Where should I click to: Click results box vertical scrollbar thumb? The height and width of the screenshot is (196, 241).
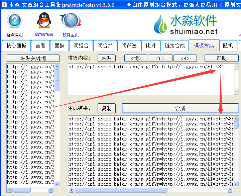pos(236,125)
